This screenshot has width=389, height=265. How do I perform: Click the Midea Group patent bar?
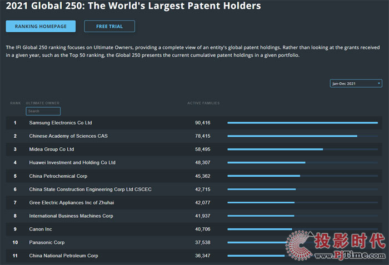point(275,149)
